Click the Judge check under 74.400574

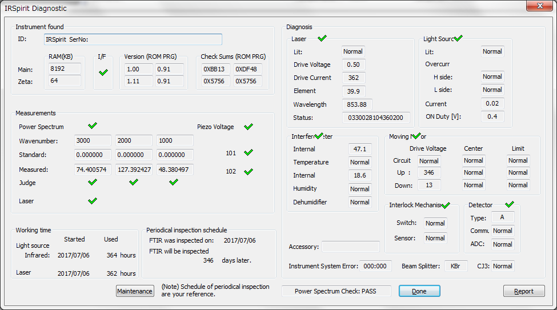tap(93, 182)
